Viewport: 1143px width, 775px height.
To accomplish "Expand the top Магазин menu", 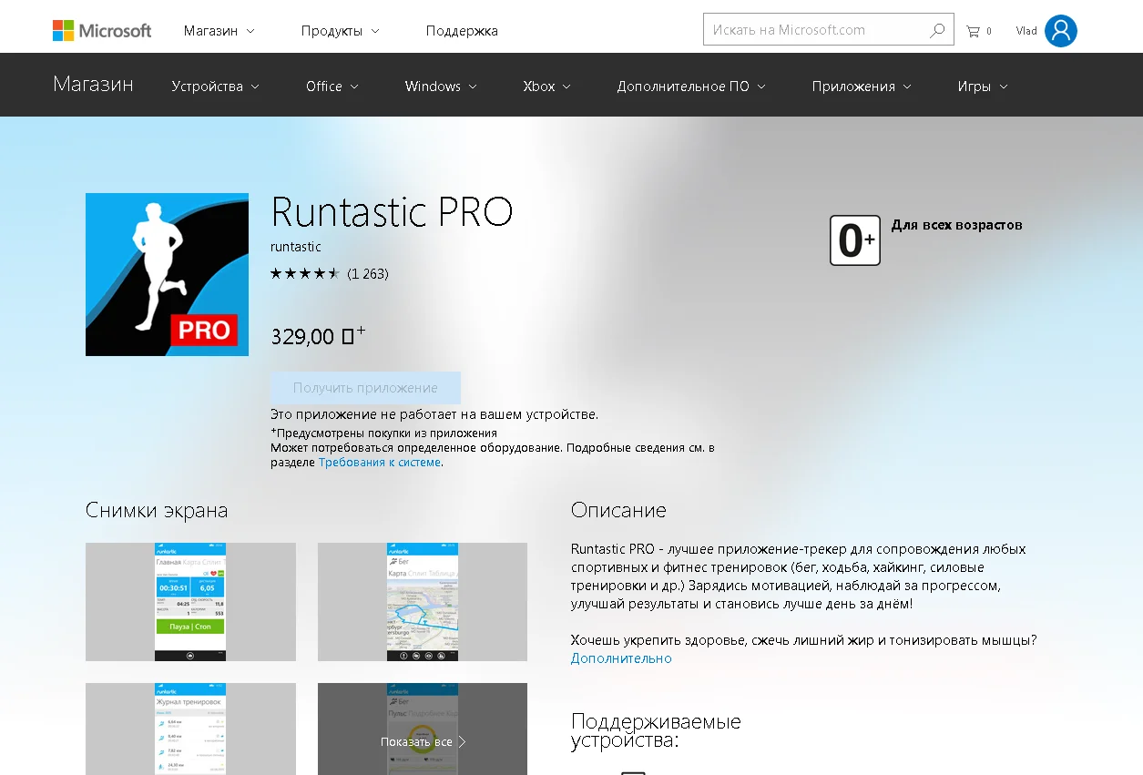I will coord(219,31).
